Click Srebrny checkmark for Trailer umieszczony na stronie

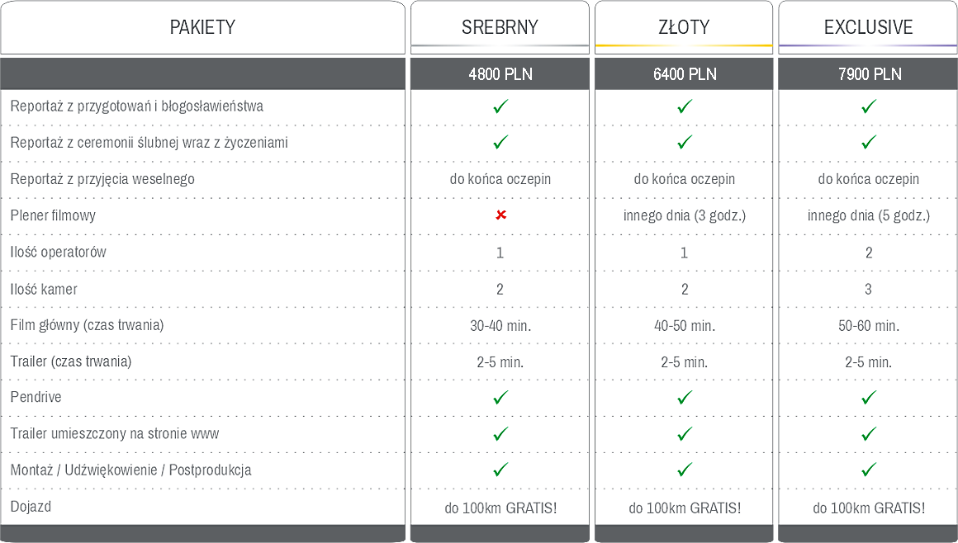point(500,433)
